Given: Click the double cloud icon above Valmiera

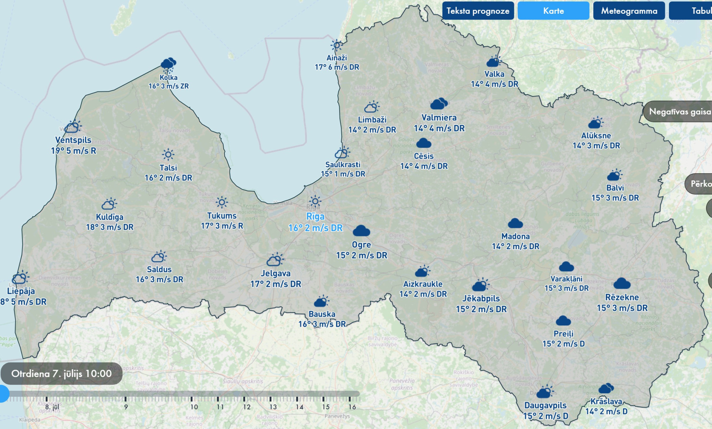Looking at the screenshot, I should click(439, 103).
